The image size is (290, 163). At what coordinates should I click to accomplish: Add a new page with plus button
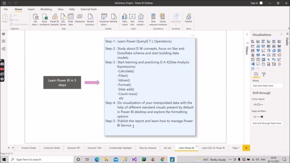click(246, 148)
